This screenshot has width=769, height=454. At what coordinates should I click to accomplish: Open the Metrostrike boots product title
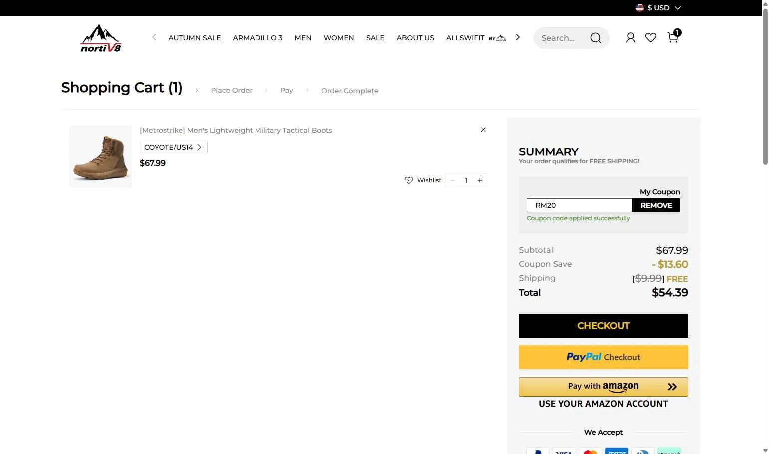[x=236, y=130]
